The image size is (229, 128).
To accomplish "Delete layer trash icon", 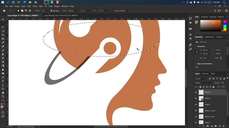I will pos(224,126).
